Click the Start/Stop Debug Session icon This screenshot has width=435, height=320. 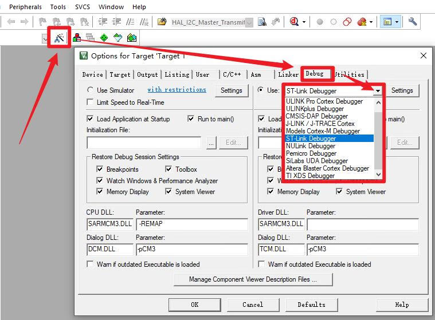pos(296,22)
